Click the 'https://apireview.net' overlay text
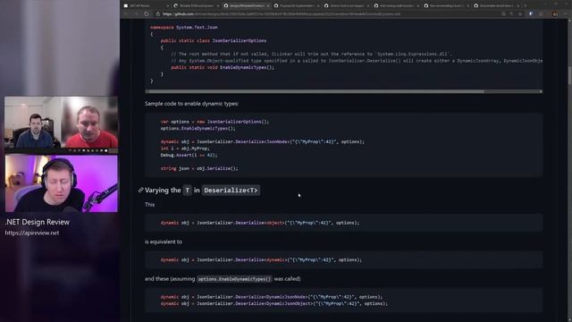The image size is (572, 322). 32,233
